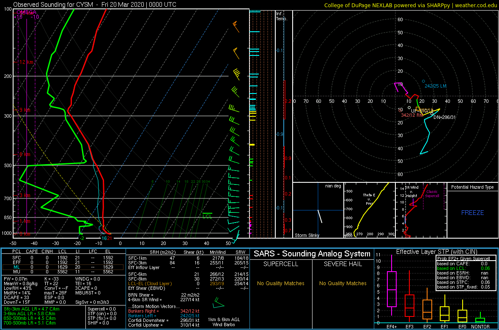
Task: Click the SEVERE HAIL analog column header
Action: tap(343, 264)
